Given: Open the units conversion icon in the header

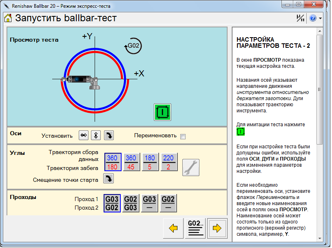Looking at the screenshot, I should pos(300,18).
